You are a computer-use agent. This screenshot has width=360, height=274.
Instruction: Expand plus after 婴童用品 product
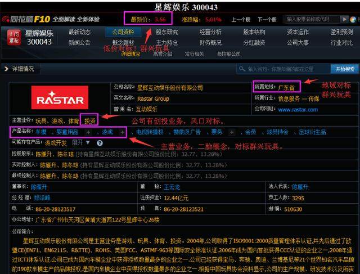click(x=88, y=132)
